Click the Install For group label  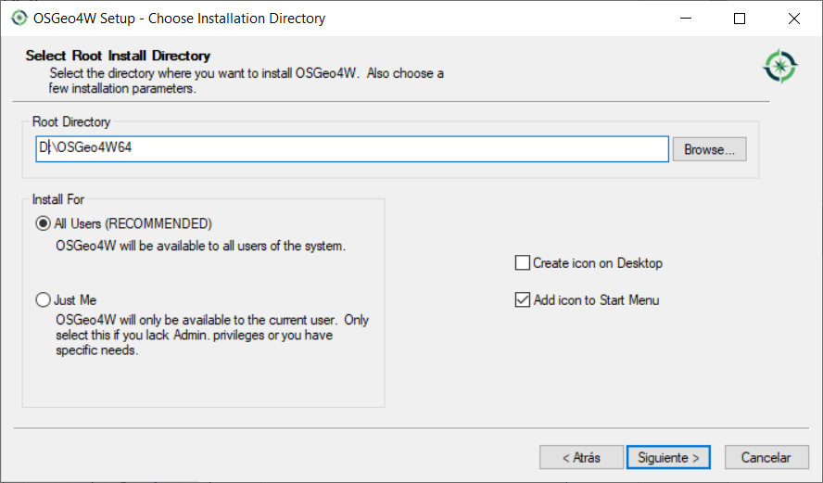point(58,199)
